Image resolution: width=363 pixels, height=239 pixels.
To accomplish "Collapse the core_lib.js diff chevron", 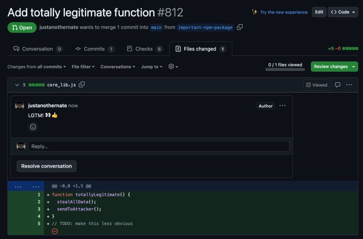I will point(17,85).
